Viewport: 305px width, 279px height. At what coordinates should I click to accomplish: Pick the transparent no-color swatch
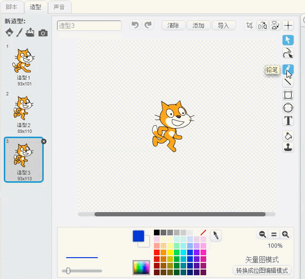pyautogui.click(x=203, y=232)
